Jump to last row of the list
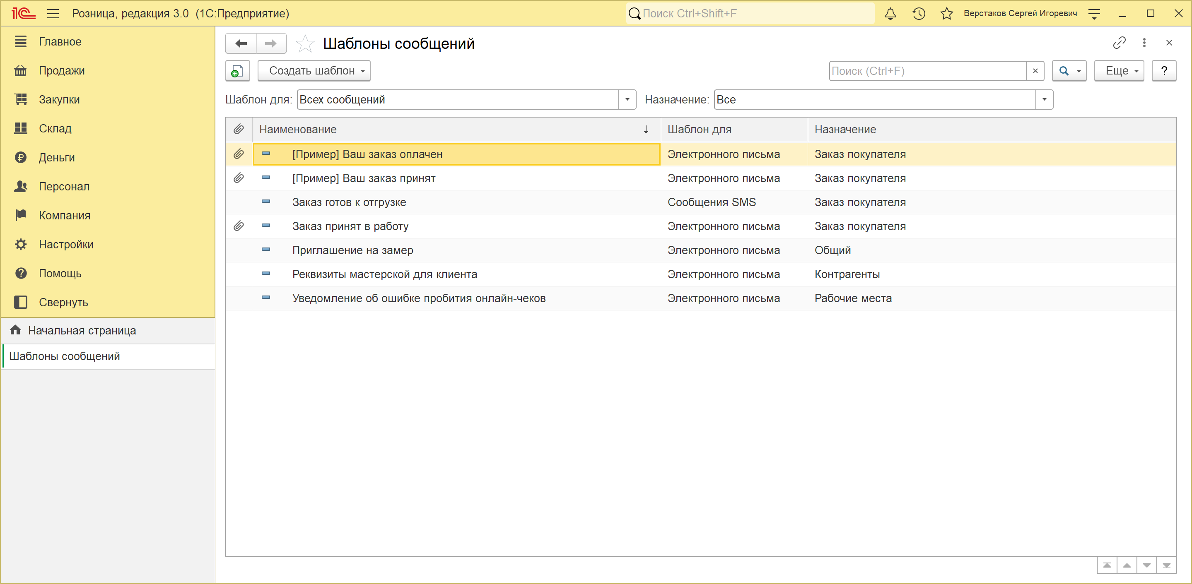 1167,565
